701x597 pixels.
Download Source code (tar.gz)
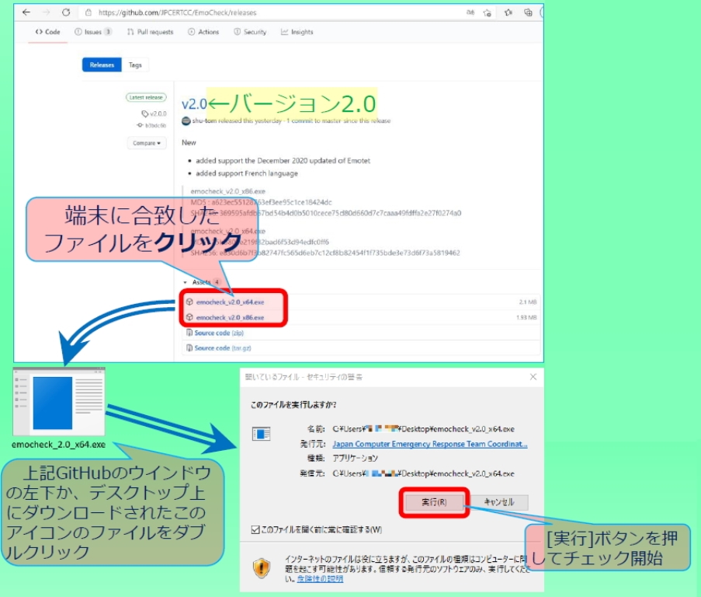pyautogui.click(x=223, y=348)
